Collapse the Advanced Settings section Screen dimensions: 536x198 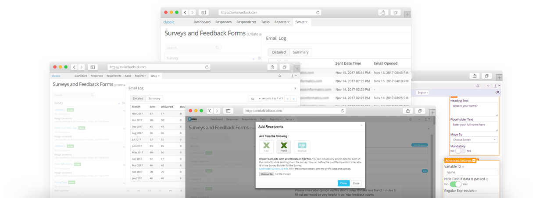474,160
